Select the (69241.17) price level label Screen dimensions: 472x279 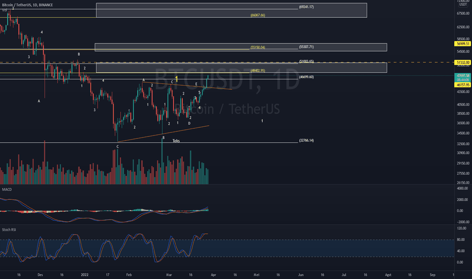coord(306,7)
